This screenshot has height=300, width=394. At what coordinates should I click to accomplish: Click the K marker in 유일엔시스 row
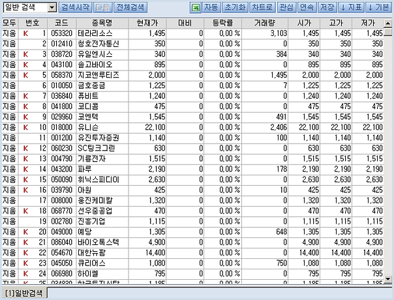point(25,55)
